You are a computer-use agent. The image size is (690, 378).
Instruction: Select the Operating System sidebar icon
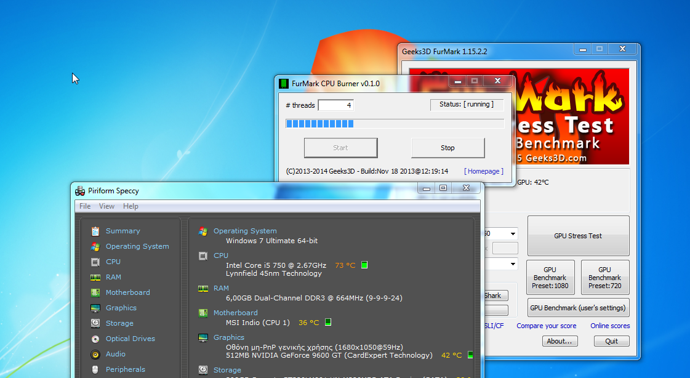[x=95, y=246]
